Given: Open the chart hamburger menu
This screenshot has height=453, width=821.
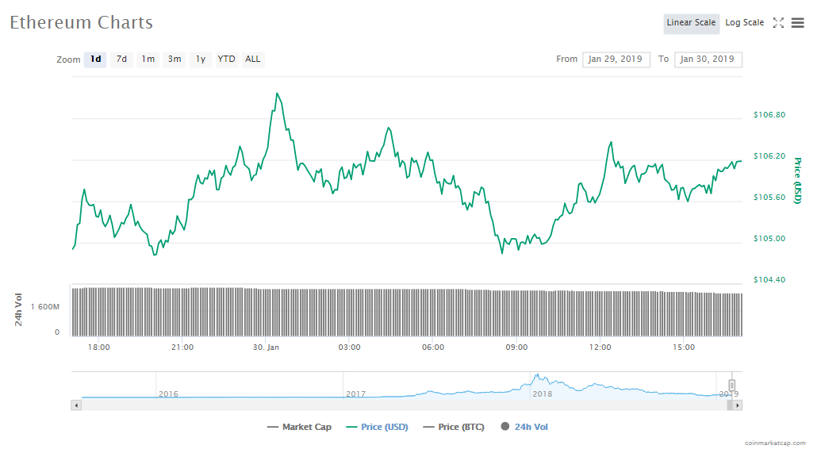Looking at the screenshot, I should click(x=797, y=23).
